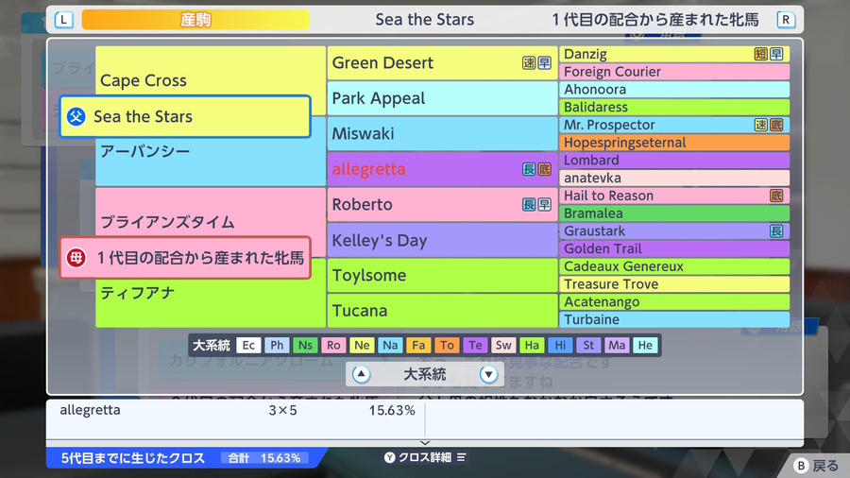
Task: Click the Y button icon for クロス詳細
Action: (390, 457)
